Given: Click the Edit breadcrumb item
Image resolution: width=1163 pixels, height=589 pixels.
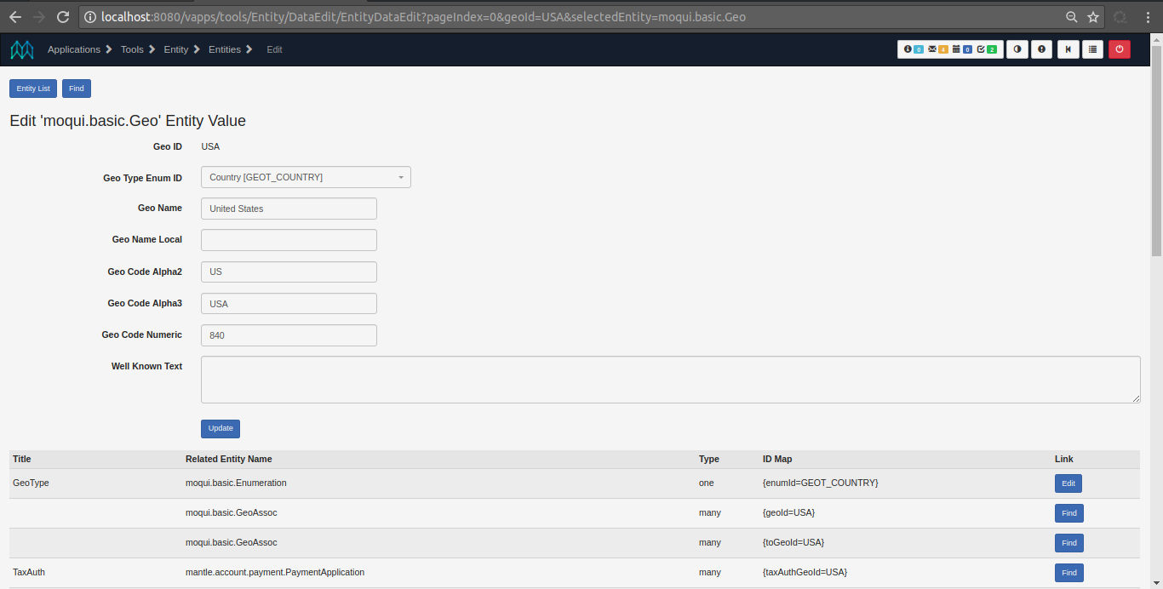Looking at the screenshot, I should coord(274,49).
